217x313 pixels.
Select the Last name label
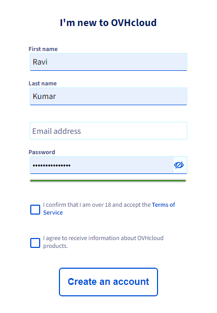[43, 83]
